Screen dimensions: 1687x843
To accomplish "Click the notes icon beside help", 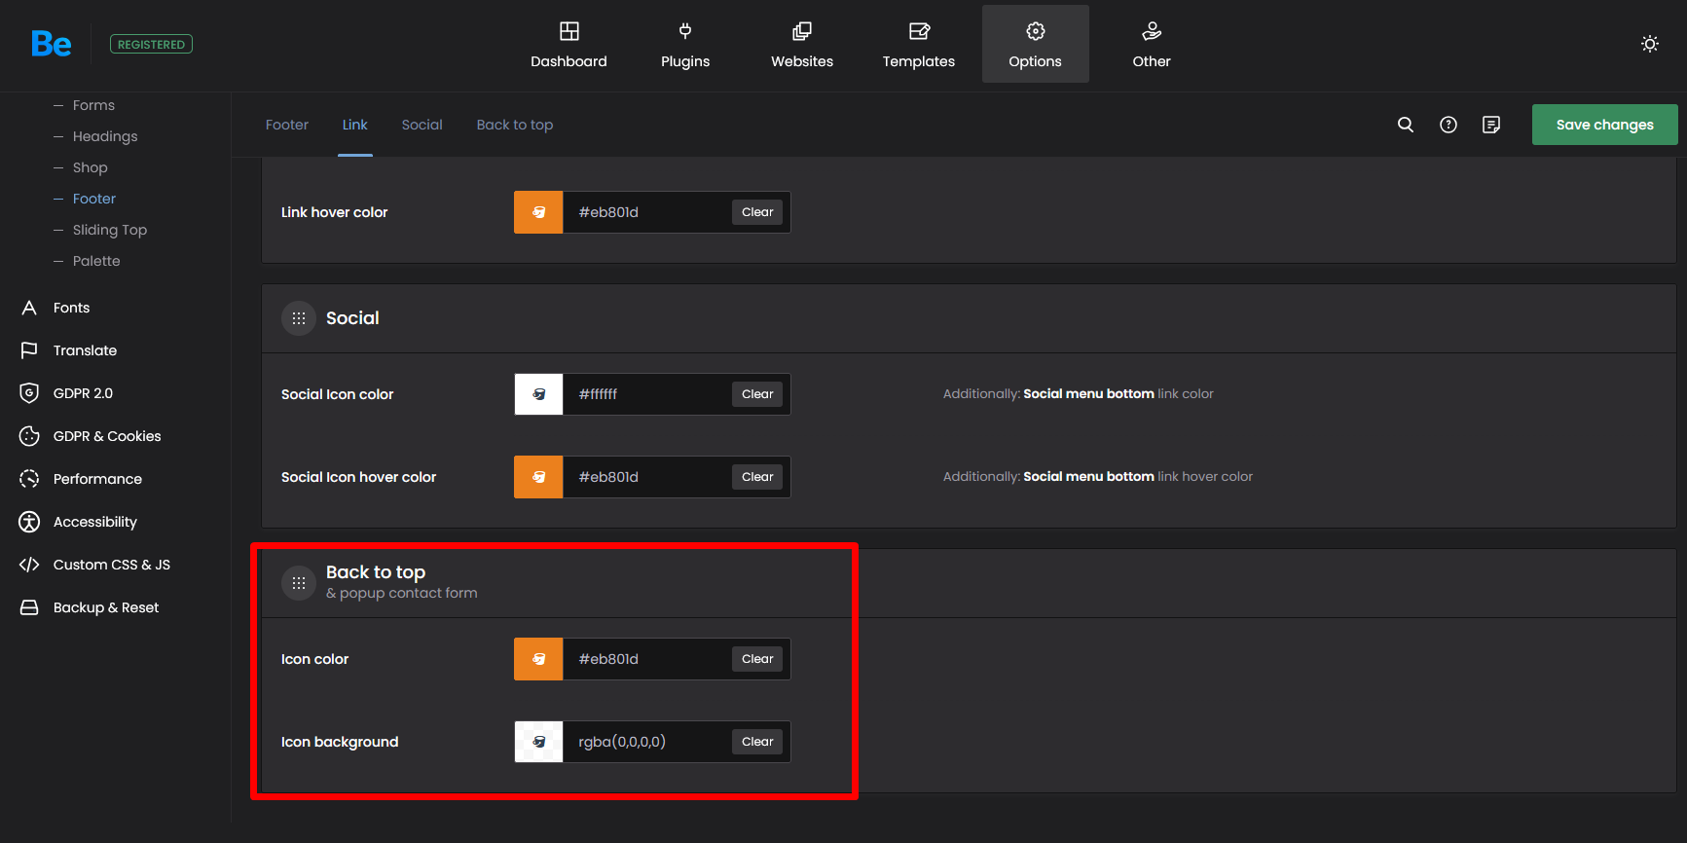I will 1490,125.
